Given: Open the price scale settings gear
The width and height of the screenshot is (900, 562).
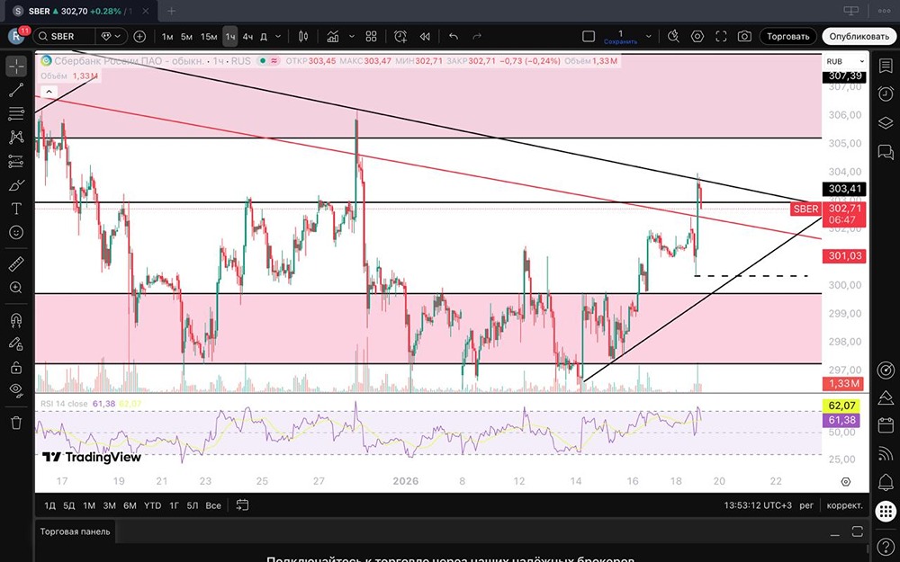Looking at the screenshot, I should pyautogui.click(x=845, y=482).
